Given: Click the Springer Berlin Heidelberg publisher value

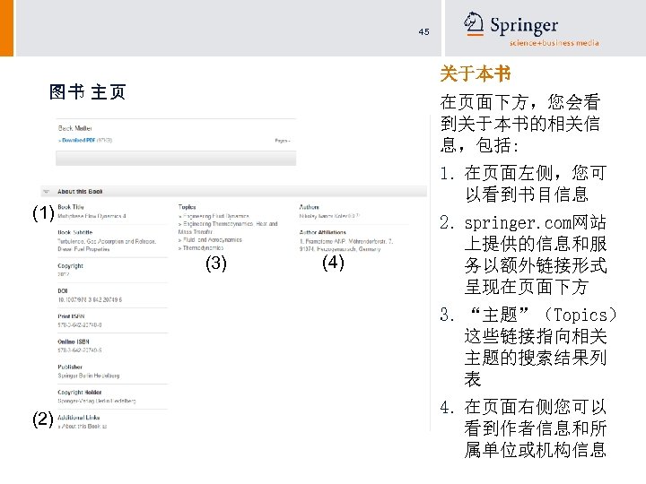Looking at the screenshot, I should [89, 376].
